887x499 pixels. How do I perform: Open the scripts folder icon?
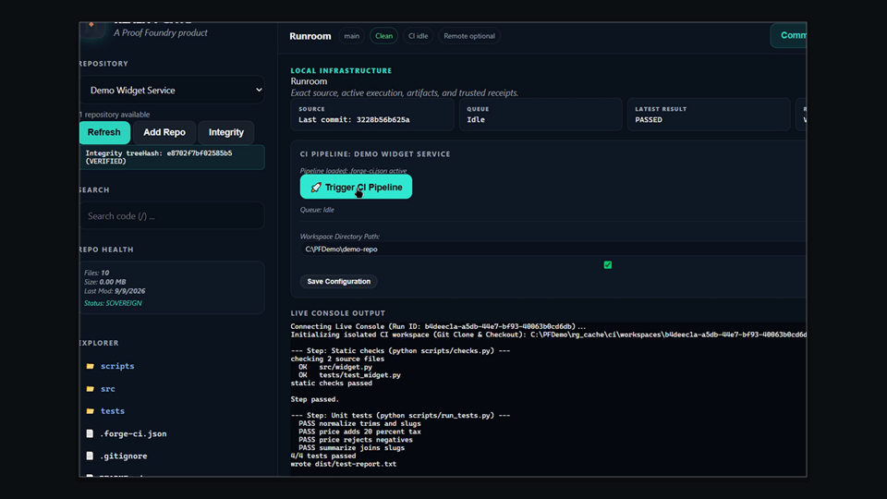(90, 366)
